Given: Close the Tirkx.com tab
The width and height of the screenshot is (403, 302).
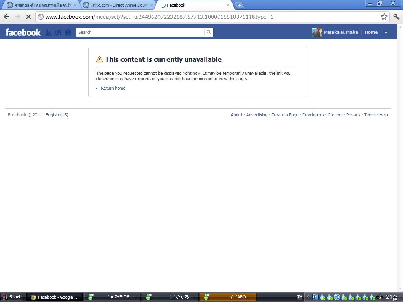Looking at the screenshot, I should tap(152, 5).
